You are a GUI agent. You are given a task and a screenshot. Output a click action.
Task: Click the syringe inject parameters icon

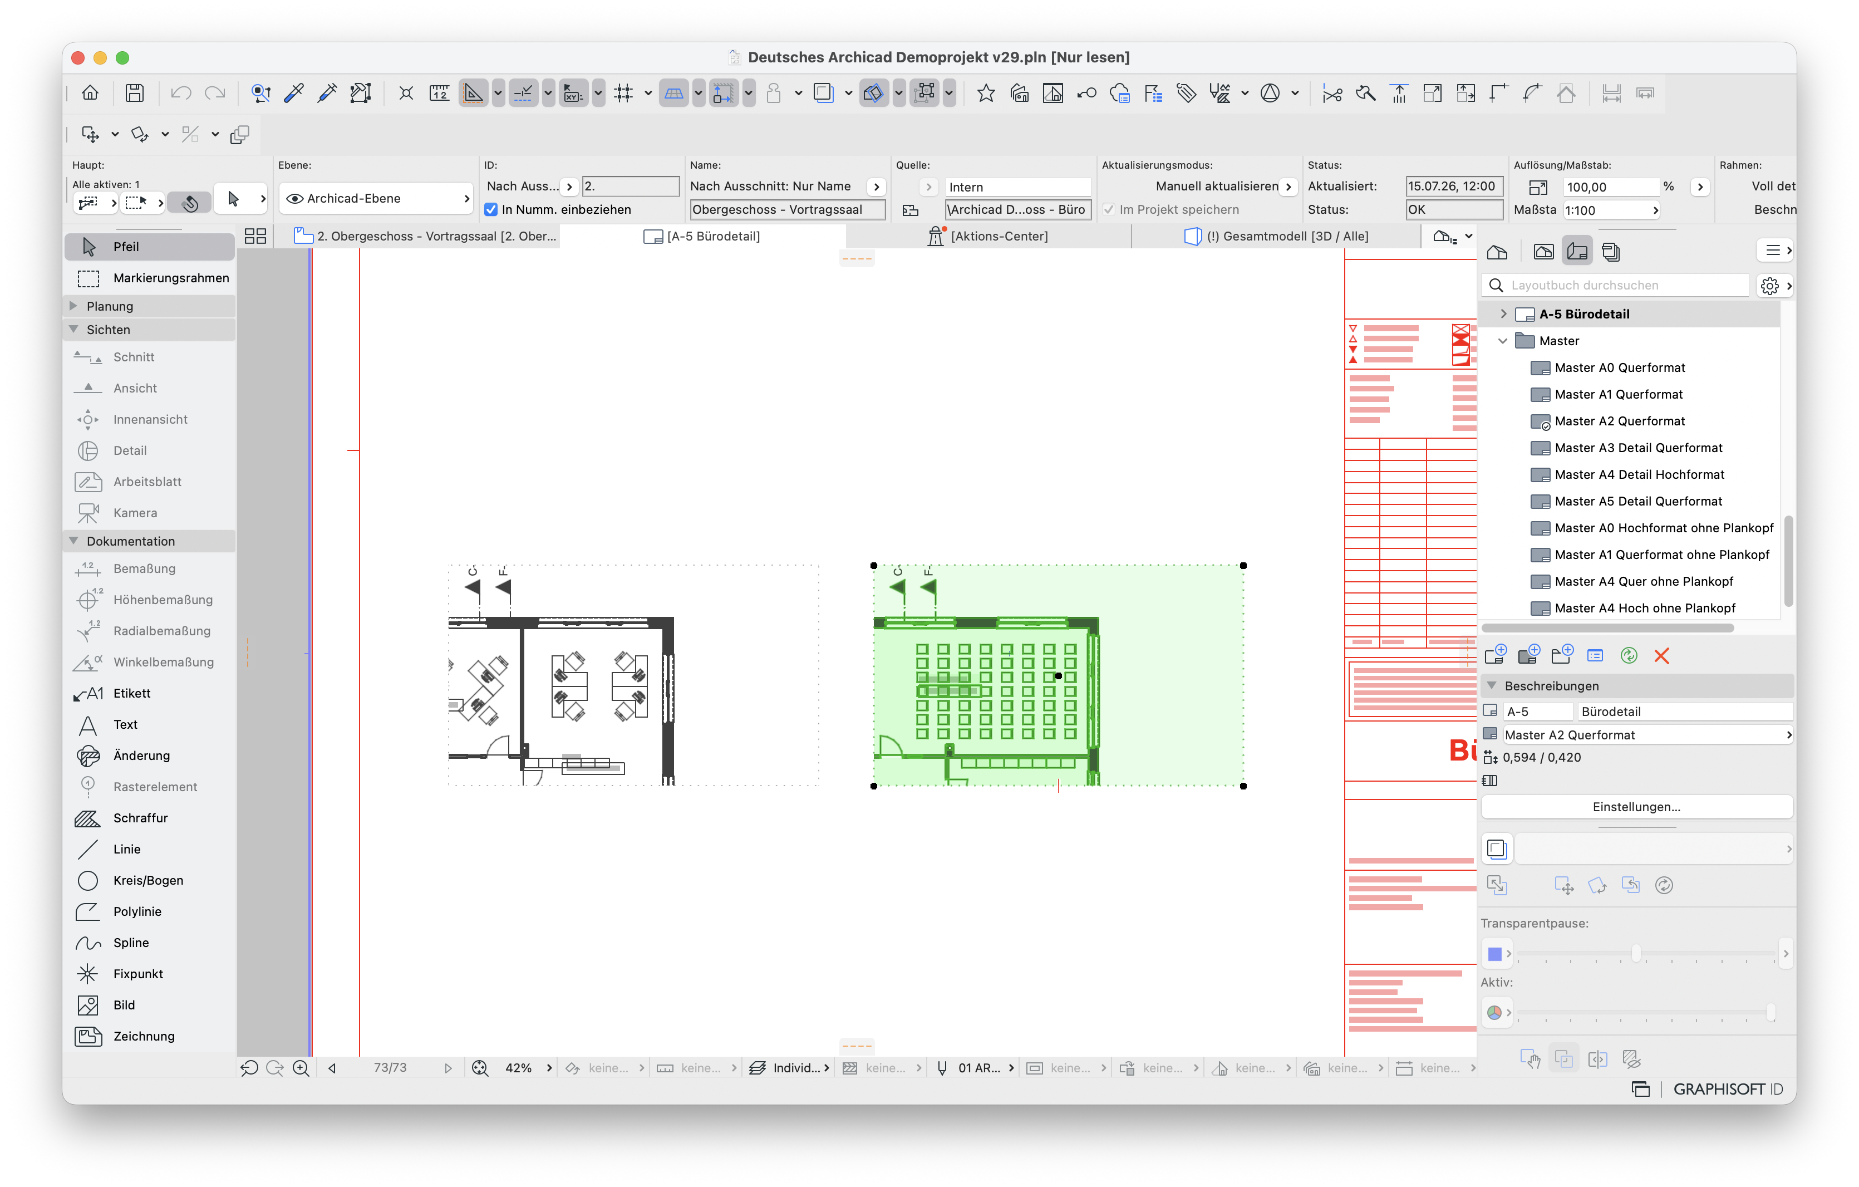pos(327,94)
